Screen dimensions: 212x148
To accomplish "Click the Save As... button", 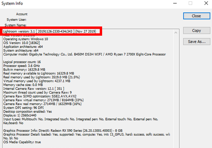I will [x=196, y=42].
